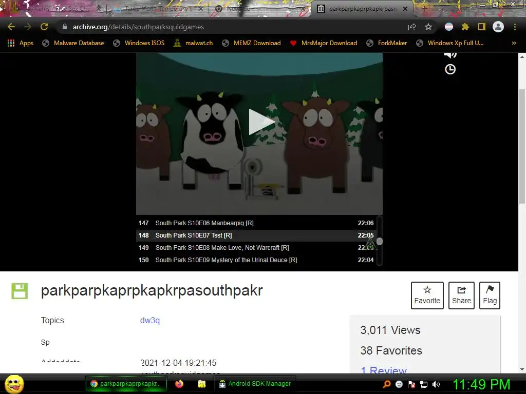Open the 1 Review link

pyautogui.click(x=383, y=370)
